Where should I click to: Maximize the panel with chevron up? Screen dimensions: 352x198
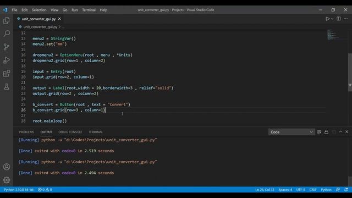click(340, 132)
